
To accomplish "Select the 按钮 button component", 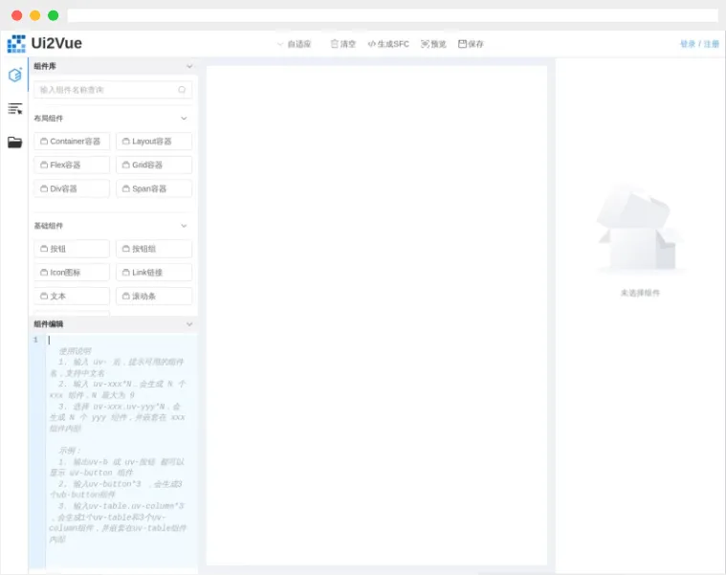I will click(x=72, y=249).
